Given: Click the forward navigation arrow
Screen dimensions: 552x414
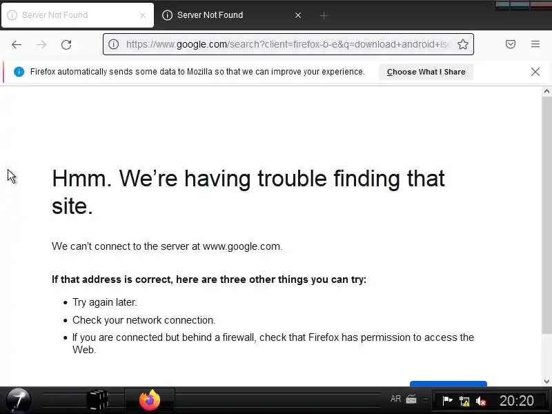Looking at the screenshot, I should (41, 44).
